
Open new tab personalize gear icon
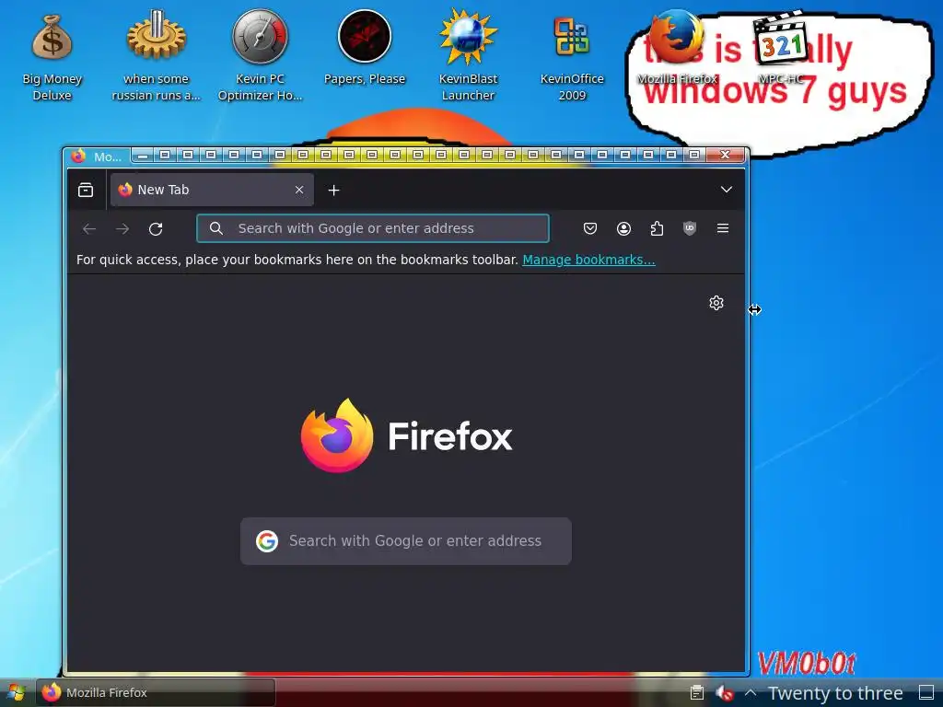716,303
